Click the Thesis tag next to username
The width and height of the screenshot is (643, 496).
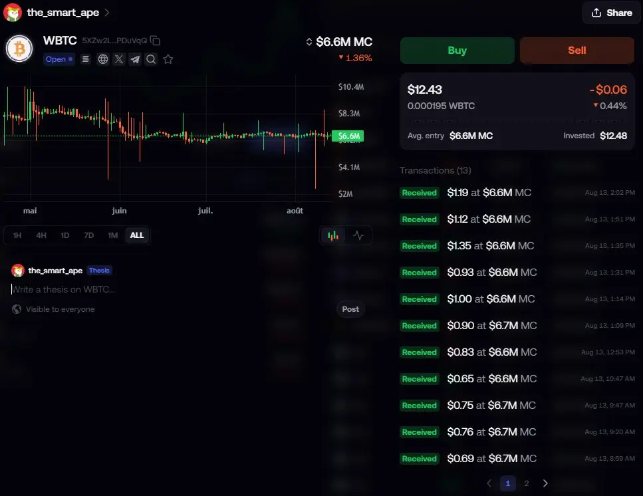pos(99,270)
